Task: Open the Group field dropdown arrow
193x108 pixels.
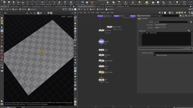Action: 189,22
